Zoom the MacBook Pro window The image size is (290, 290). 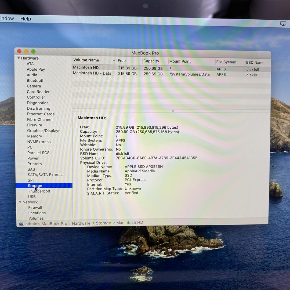coord(34,51)
